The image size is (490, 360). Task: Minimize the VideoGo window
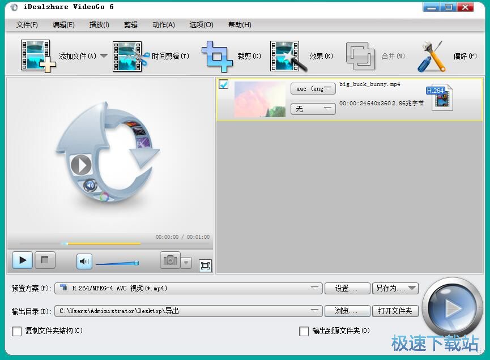pyautogui.click(x=432, y=7)
